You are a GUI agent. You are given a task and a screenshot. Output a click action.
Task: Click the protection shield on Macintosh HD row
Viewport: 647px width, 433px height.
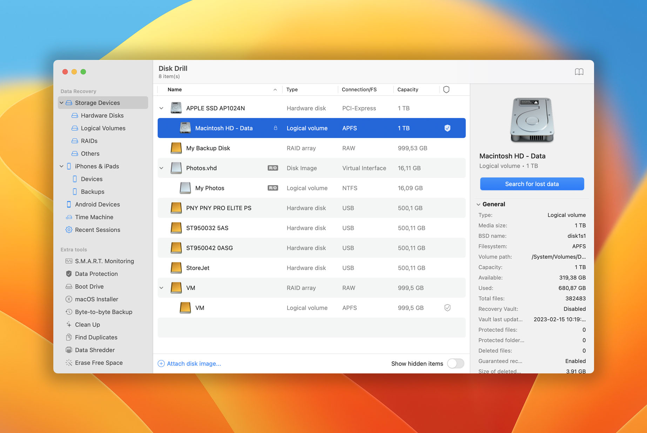click(x=447, y=128)
